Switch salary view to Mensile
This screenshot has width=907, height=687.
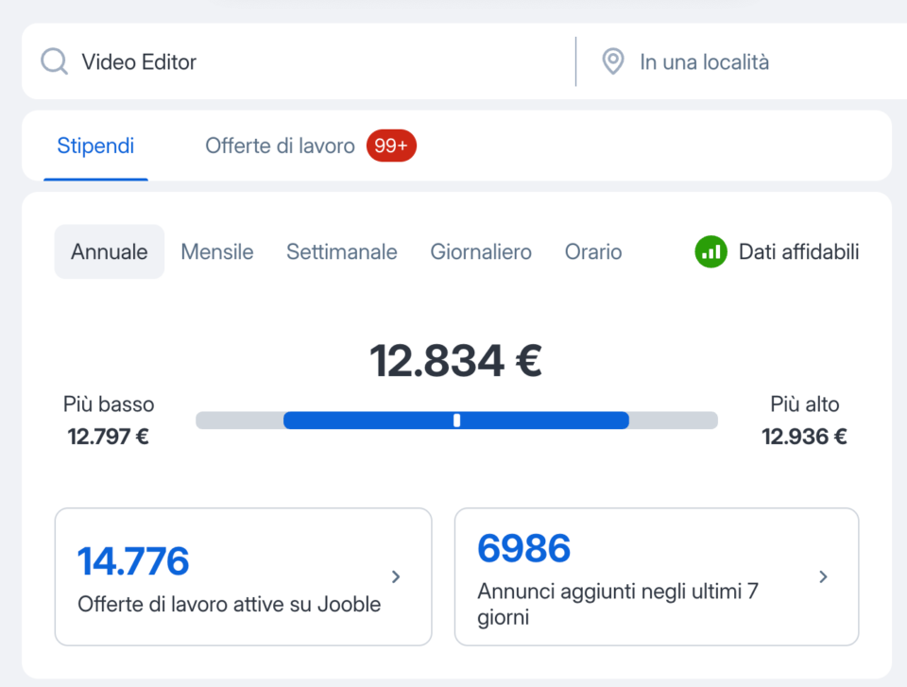pos(217,252)
